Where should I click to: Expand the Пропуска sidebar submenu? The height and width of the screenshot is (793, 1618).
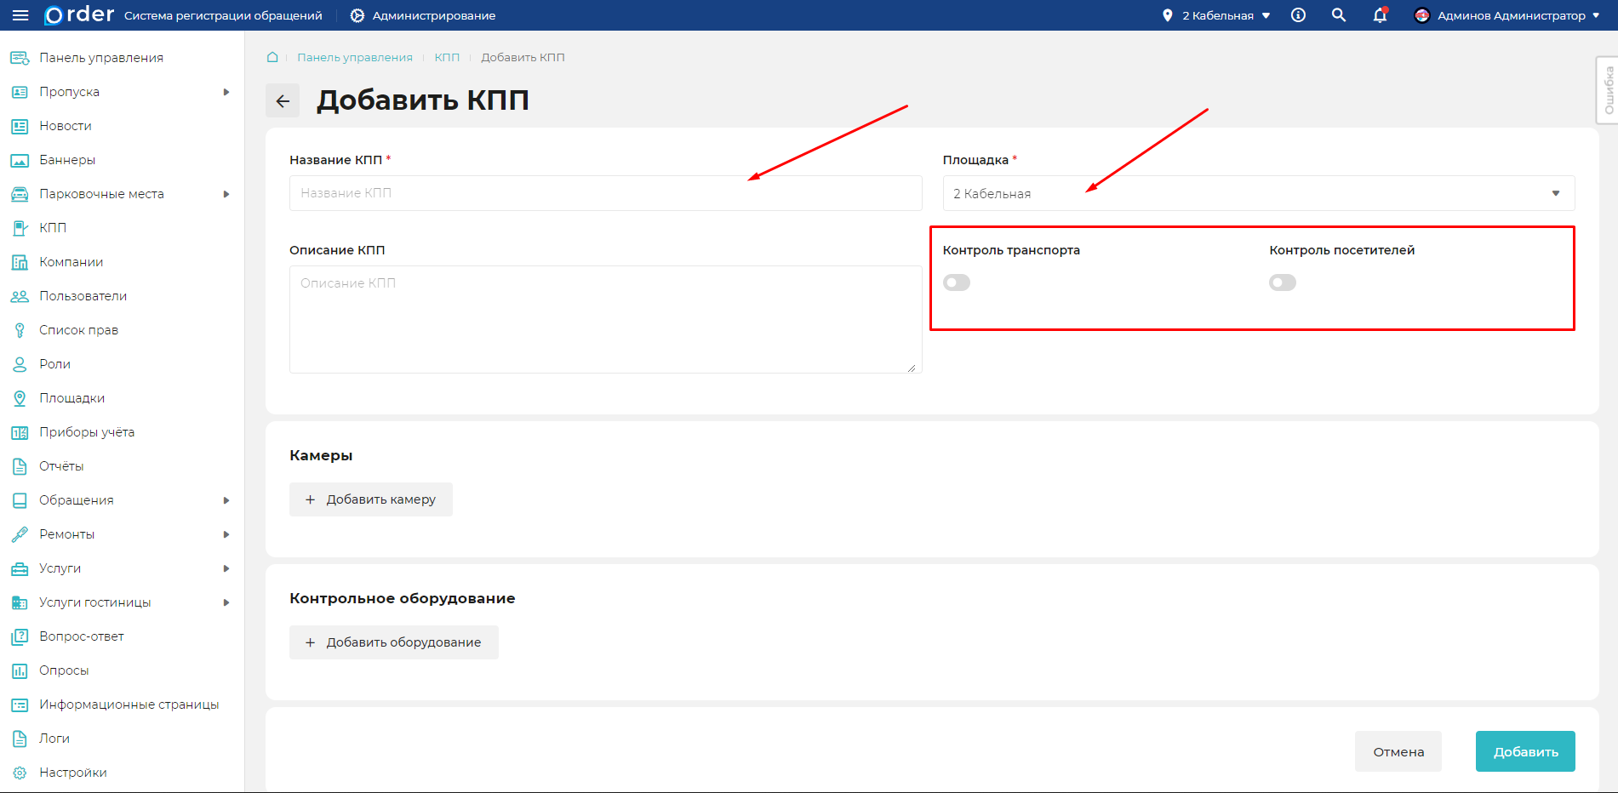(226, 92)
